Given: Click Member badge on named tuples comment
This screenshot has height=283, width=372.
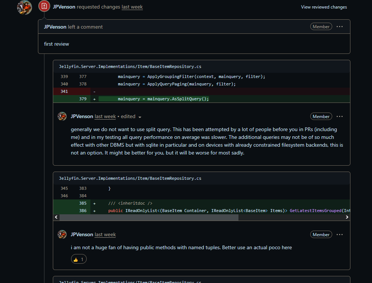Looking at the screenshot, I should (x=321, y=234).
